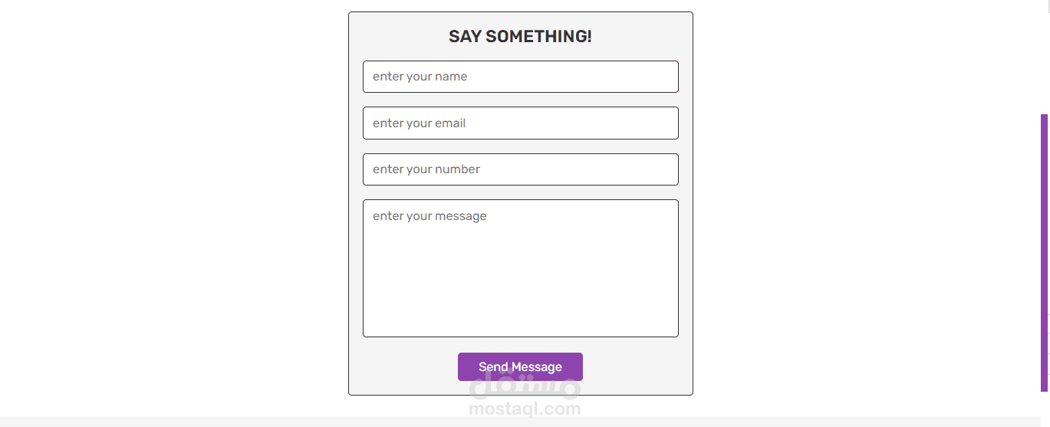Select the 'enter your number' input box

click(520, 169)
